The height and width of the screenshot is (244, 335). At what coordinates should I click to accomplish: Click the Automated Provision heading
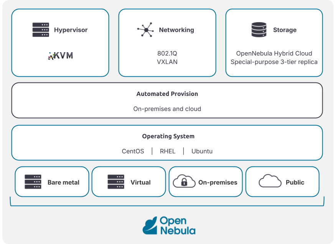point(167,94)
